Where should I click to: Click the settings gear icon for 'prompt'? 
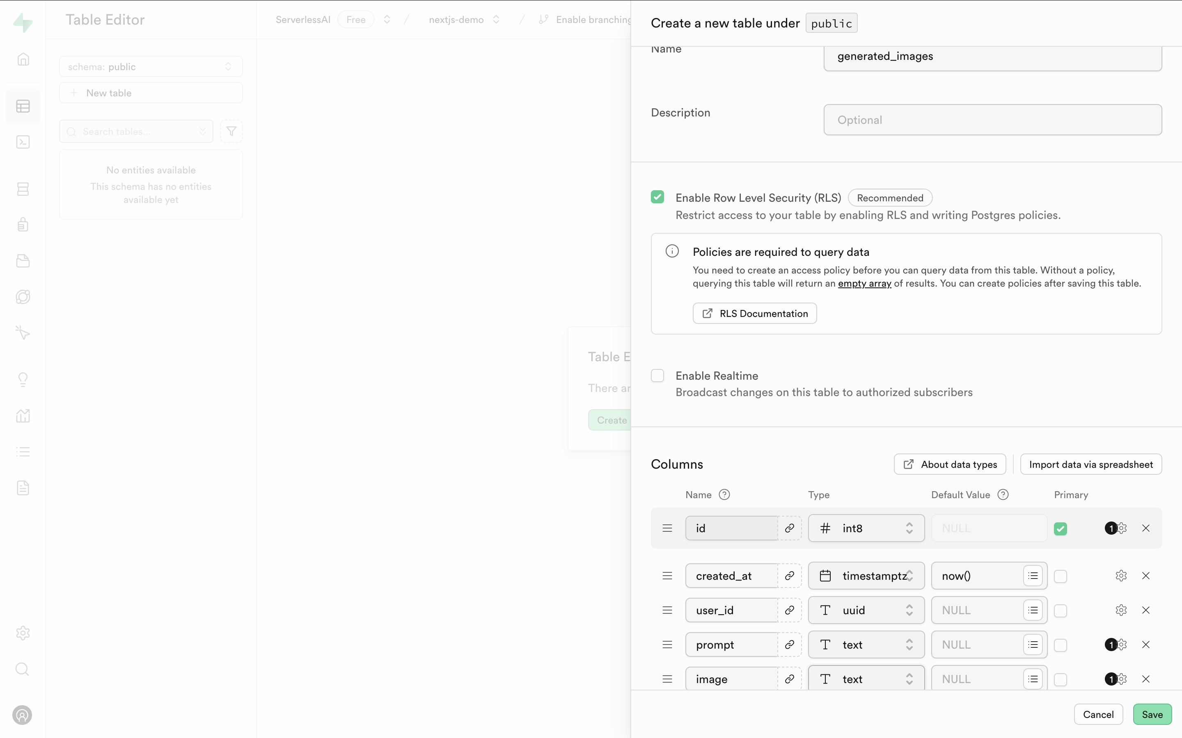[x=1122, y=645]
